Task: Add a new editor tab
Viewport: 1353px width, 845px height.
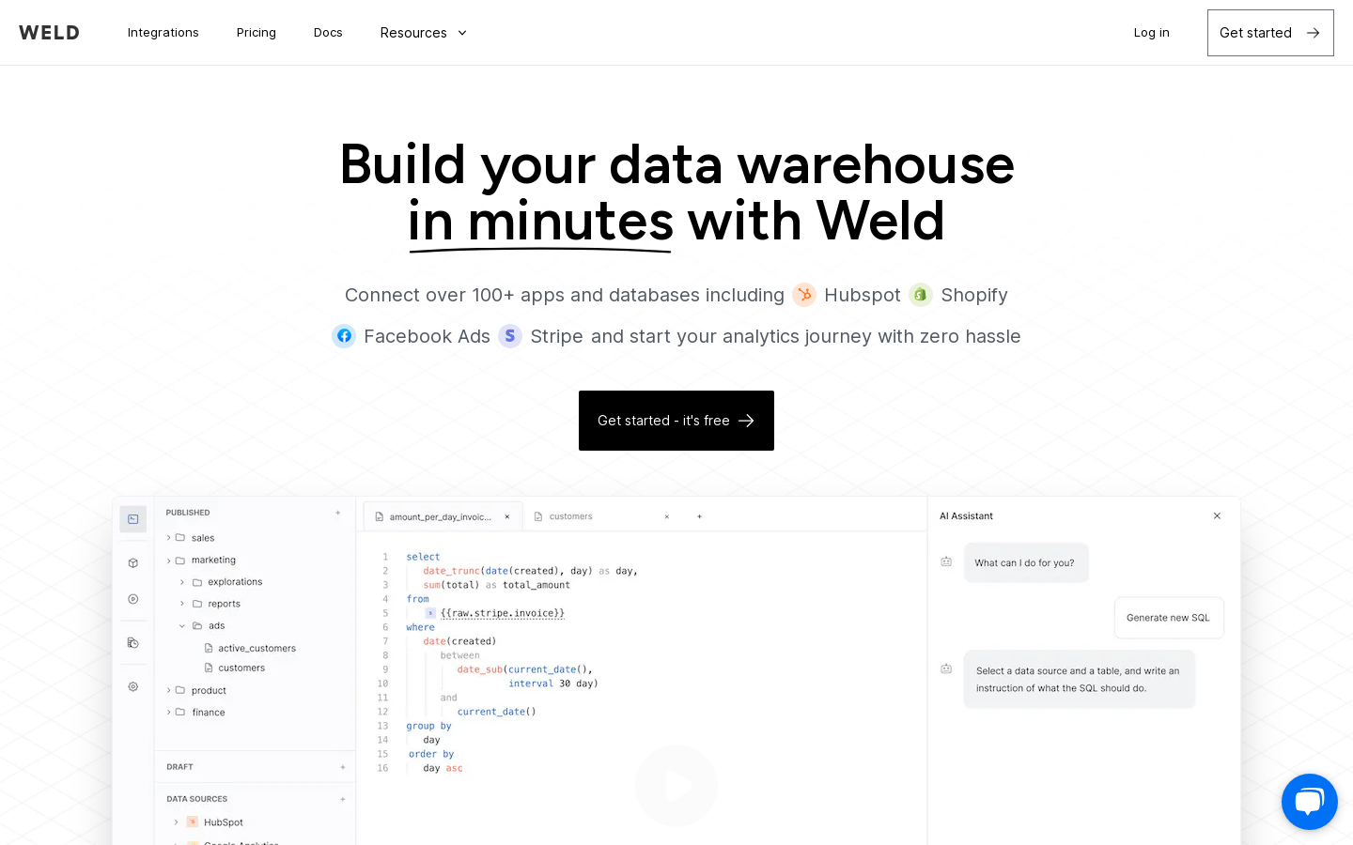Action: click(x=699, y=516)
